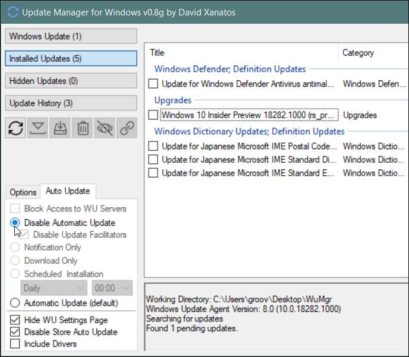Viewport: 409px width, 357px height.
Task: Sort by the Title column header
Action: click(242, 53)
